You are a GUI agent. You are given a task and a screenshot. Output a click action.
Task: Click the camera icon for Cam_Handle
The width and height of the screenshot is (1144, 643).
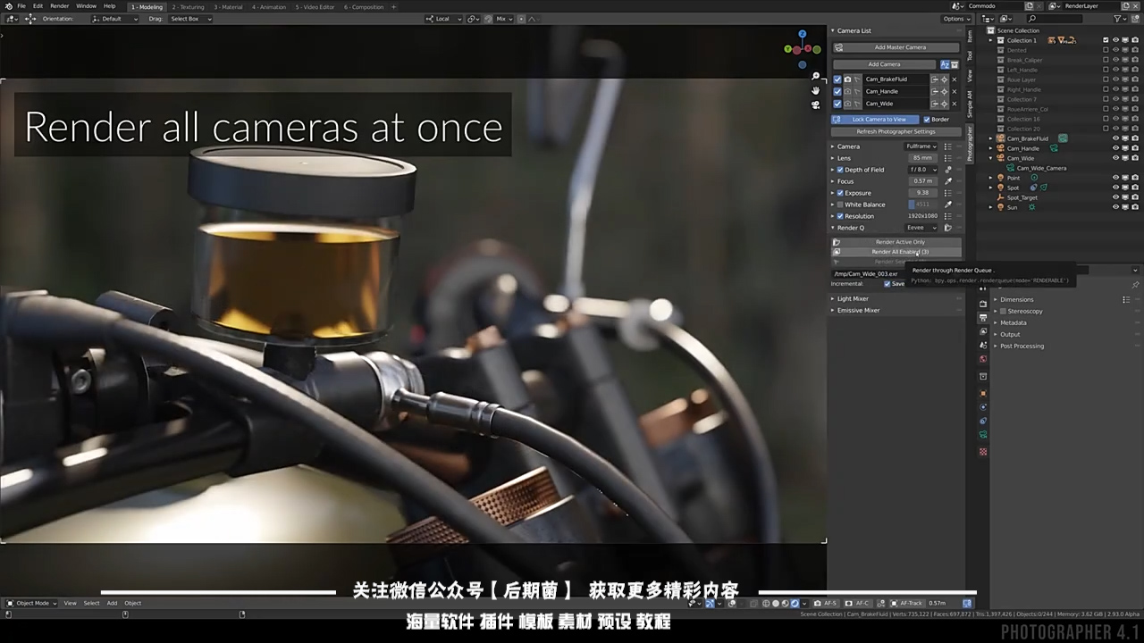pos(847,91)
